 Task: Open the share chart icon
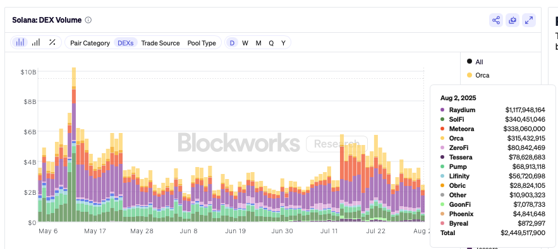pyautogui.click(x=496, y=20)
